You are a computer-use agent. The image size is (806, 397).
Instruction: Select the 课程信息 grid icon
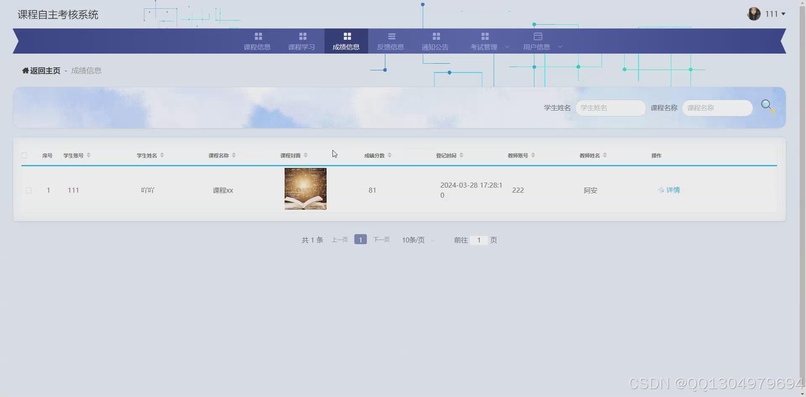pos(258,36)
